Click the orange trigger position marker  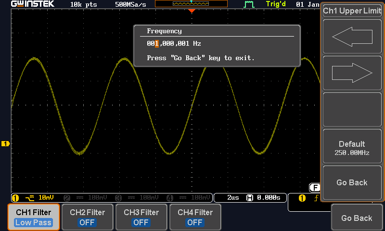[x=192, y=11]
